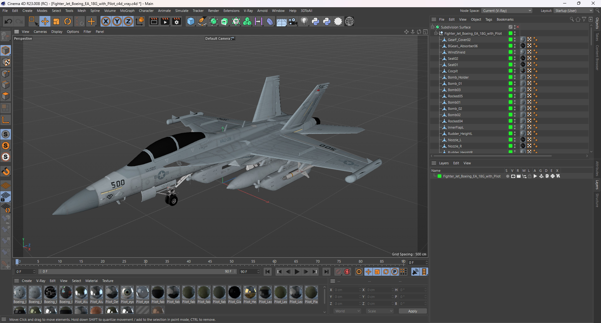Select the Scale tool in top toolbar

pyautogui.click(x=56, y=21)
